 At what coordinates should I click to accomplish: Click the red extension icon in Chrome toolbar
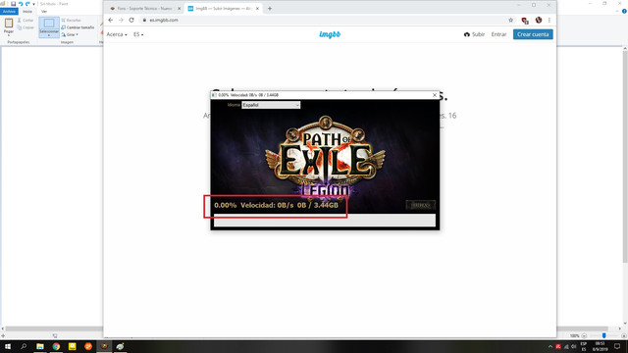(x=525, y=21)
